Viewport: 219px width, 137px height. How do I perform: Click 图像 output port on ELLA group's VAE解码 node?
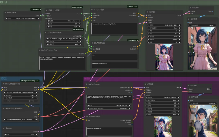click(213, 11)
